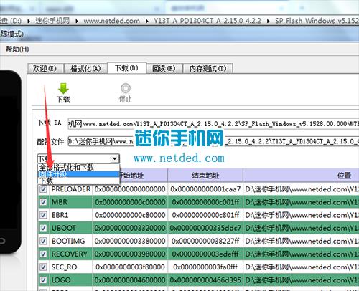
Task: Toggle the UBOOT row checkbox
Action: (x=43, y=228)
